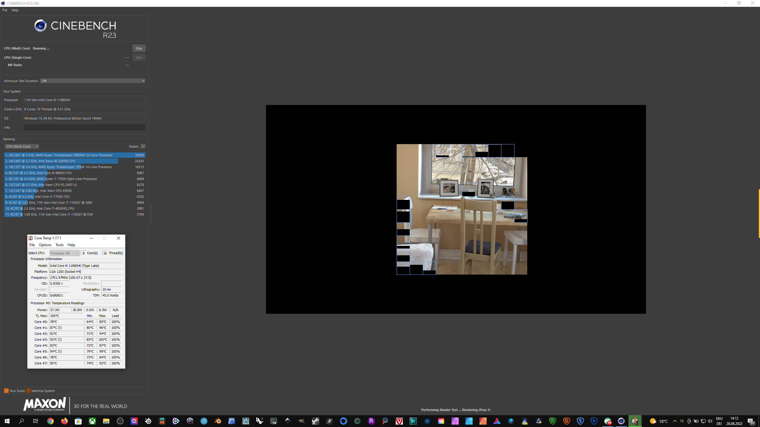The width and height of the screenshot is (760, 427).
Task: Open the Xbox app icon
Action: point(92,421)
